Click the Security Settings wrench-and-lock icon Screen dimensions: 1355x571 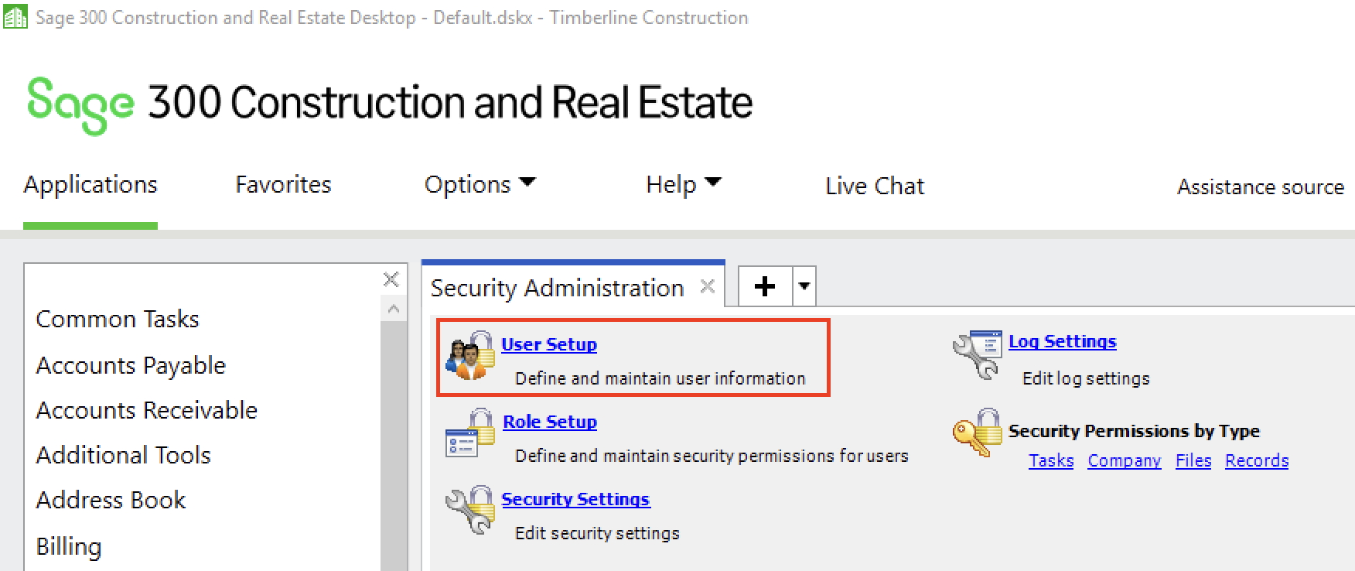click(x=470, y=510)
